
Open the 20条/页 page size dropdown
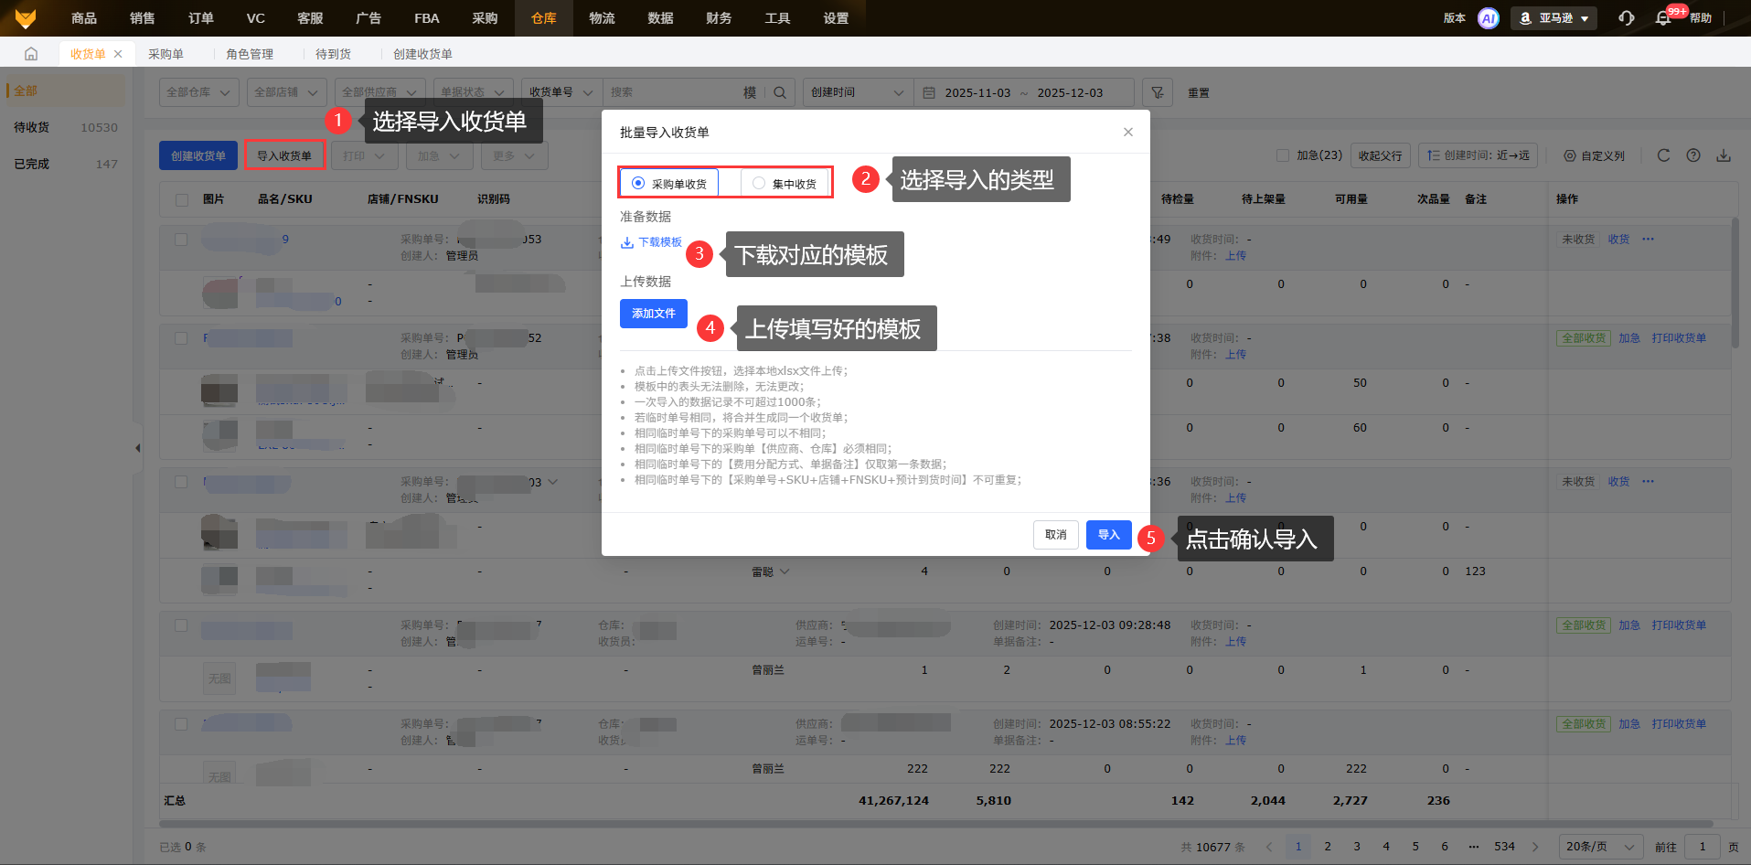(x=1600, y=847)
